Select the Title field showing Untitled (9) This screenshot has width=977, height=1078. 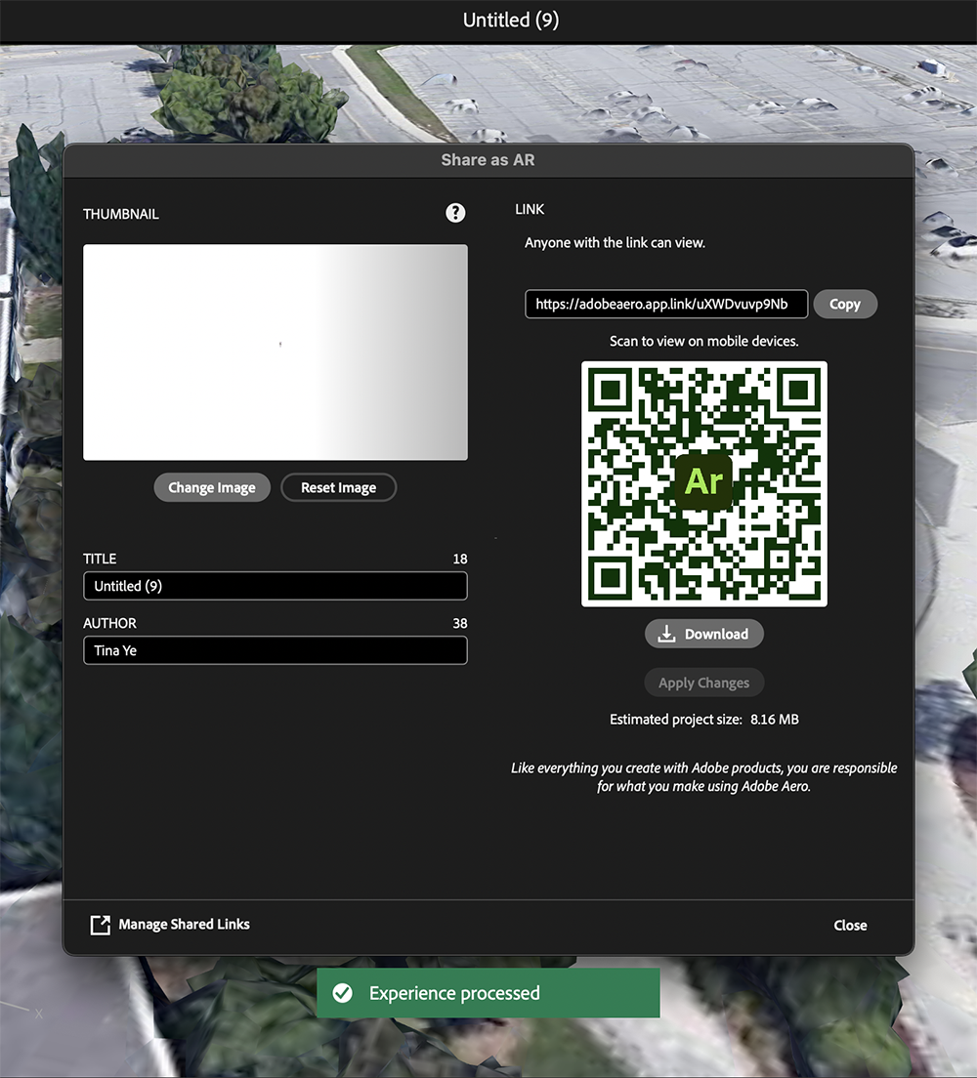[x=275, y=586]
